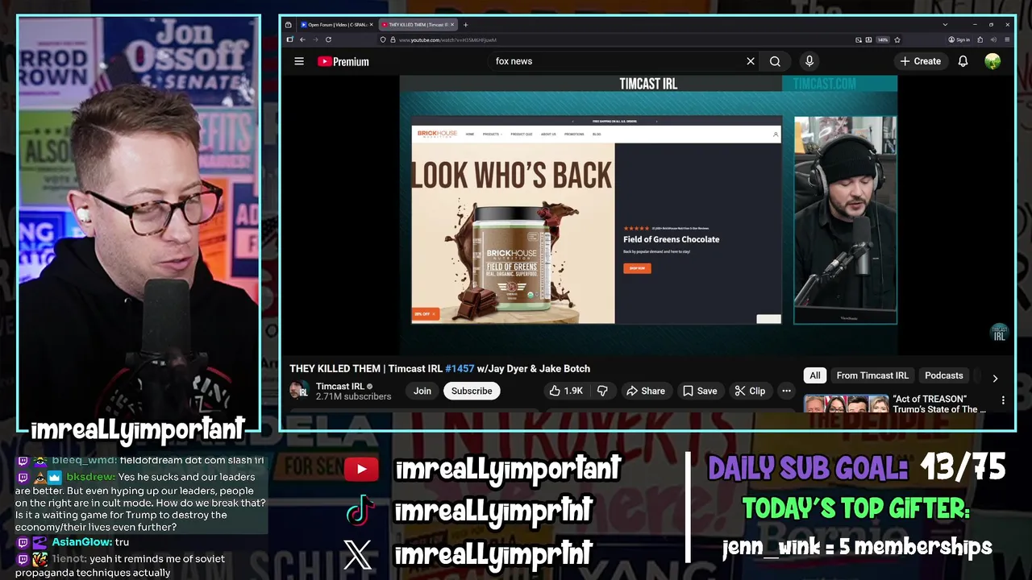Click the browser Sign in button
The height and width of the screenshot is (580, 1032).
tap(959, 39)
